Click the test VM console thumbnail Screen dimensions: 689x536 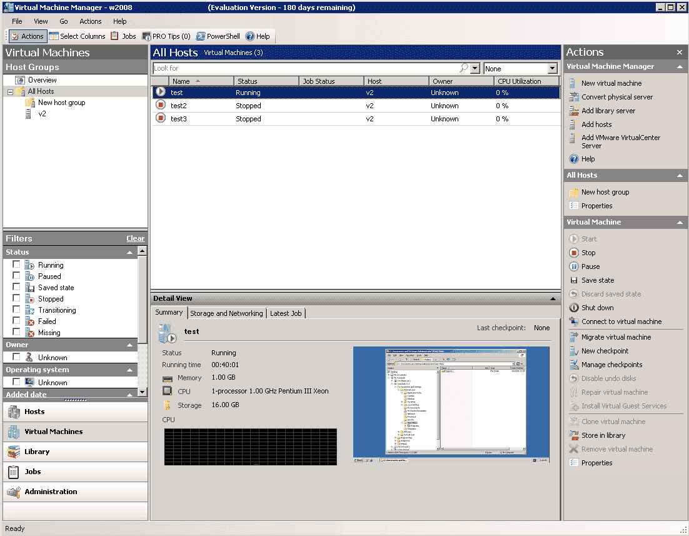tap(451, 405)
